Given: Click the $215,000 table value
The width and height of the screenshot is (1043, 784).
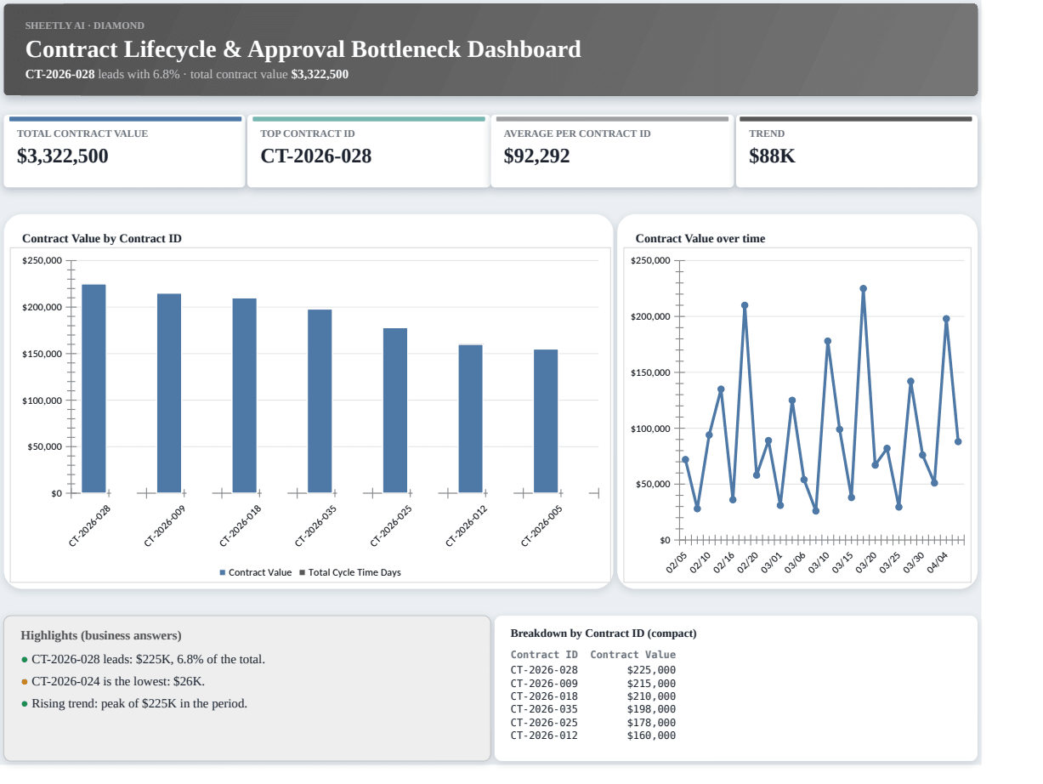Looking at the screenshot, I should [x=652, y=684].
